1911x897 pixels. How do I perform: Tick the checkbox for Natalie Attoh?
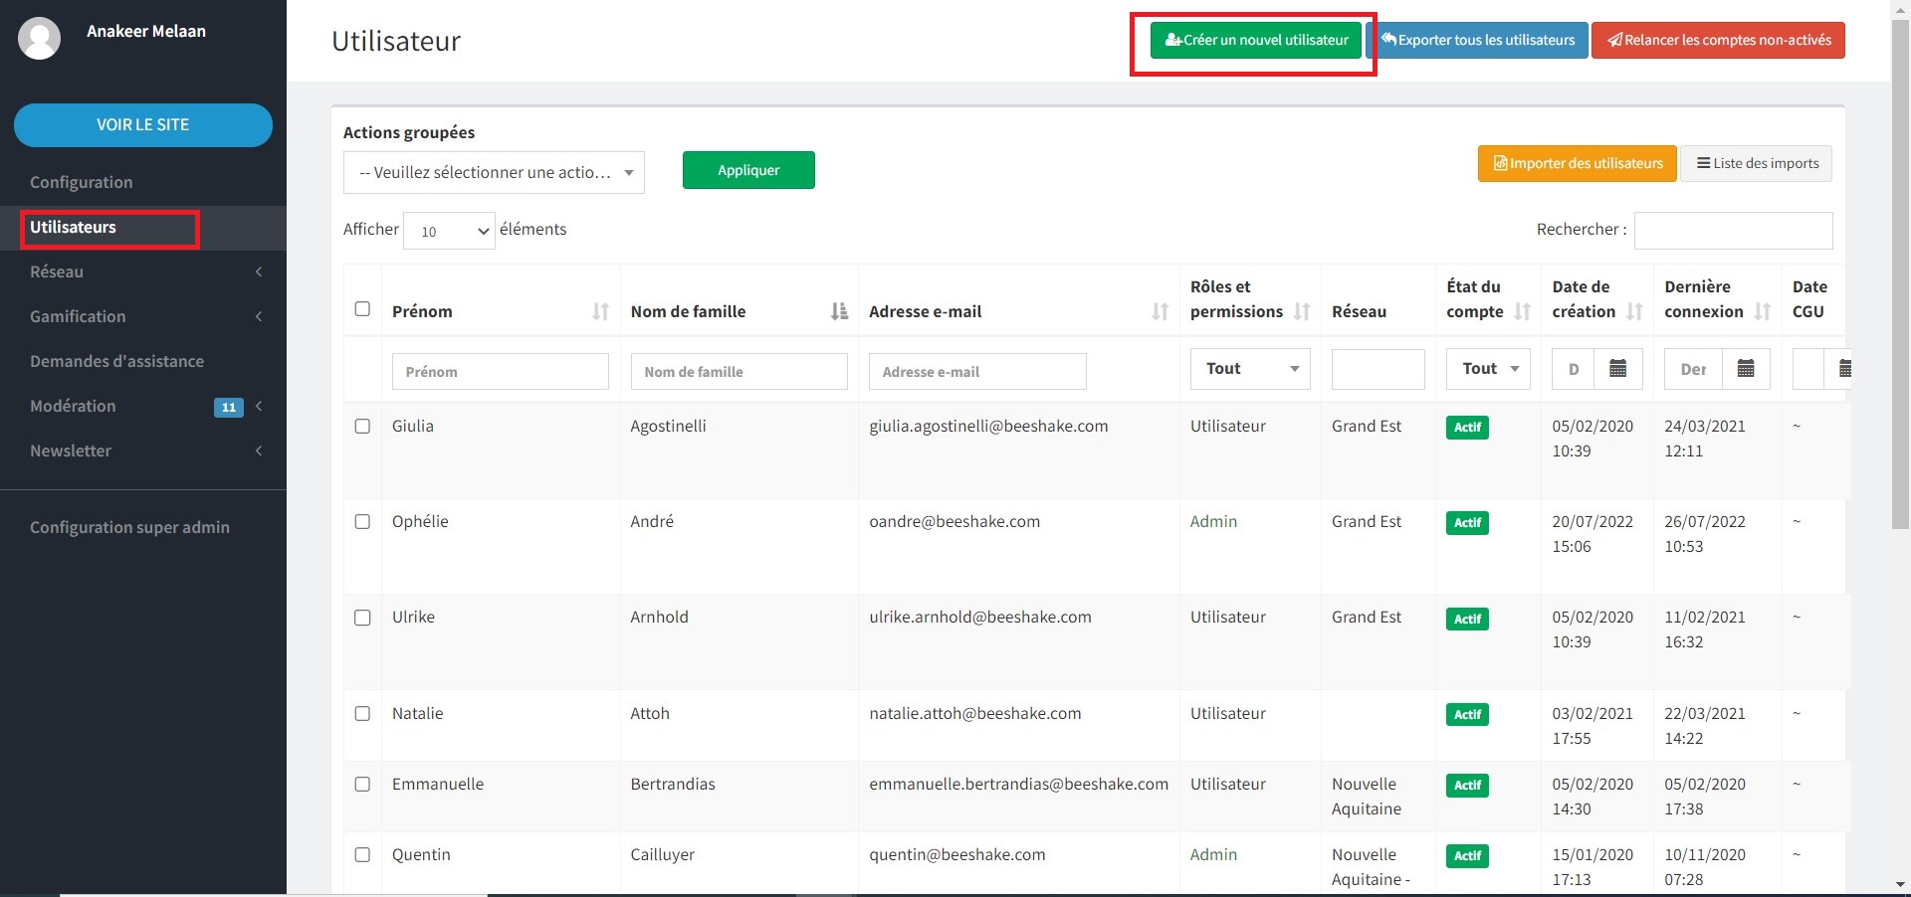coord(362,713)
